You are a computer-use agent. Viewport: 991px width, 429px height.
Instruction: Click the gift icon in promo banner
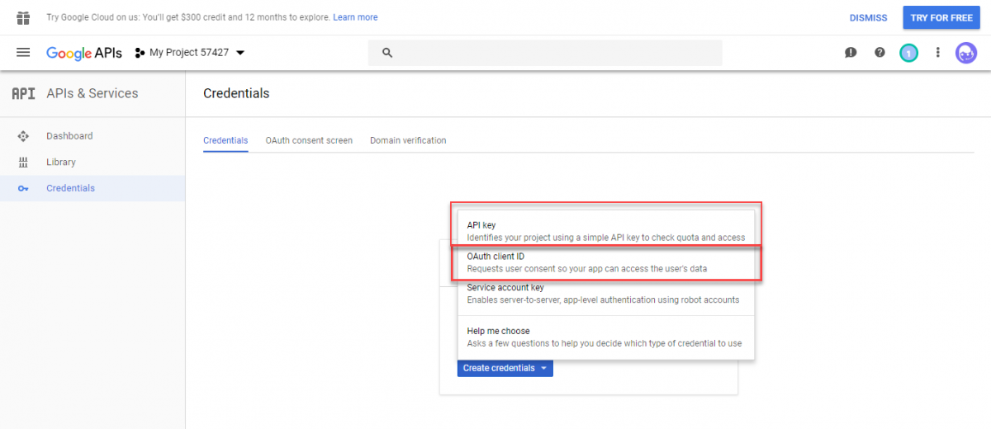pyautogui.click(x=23, y=17)
